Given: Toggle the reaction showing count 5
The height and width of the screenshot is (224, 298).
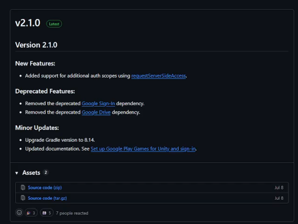Looking at the screenshot, I should coord(47,213).
